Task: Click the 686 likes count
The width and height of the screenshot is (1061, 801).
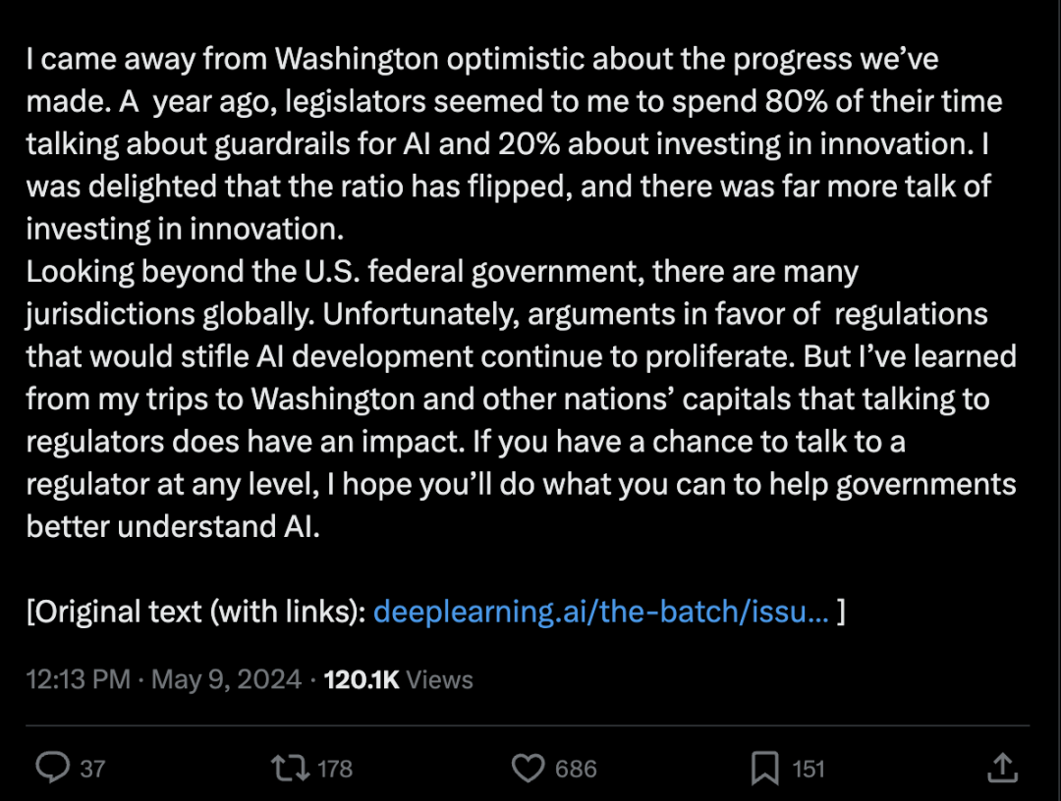Action: click(x=576, y=770)
